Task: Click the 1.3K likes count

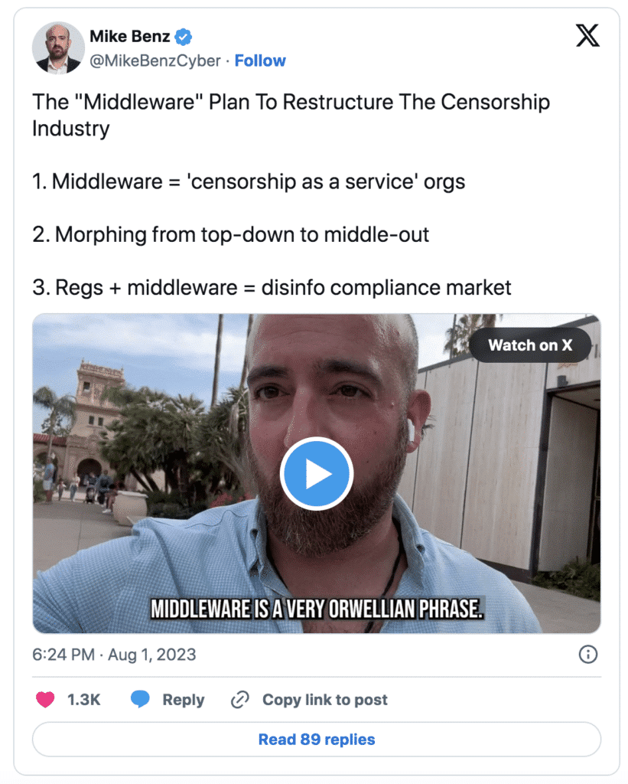Action: (84, 700)
